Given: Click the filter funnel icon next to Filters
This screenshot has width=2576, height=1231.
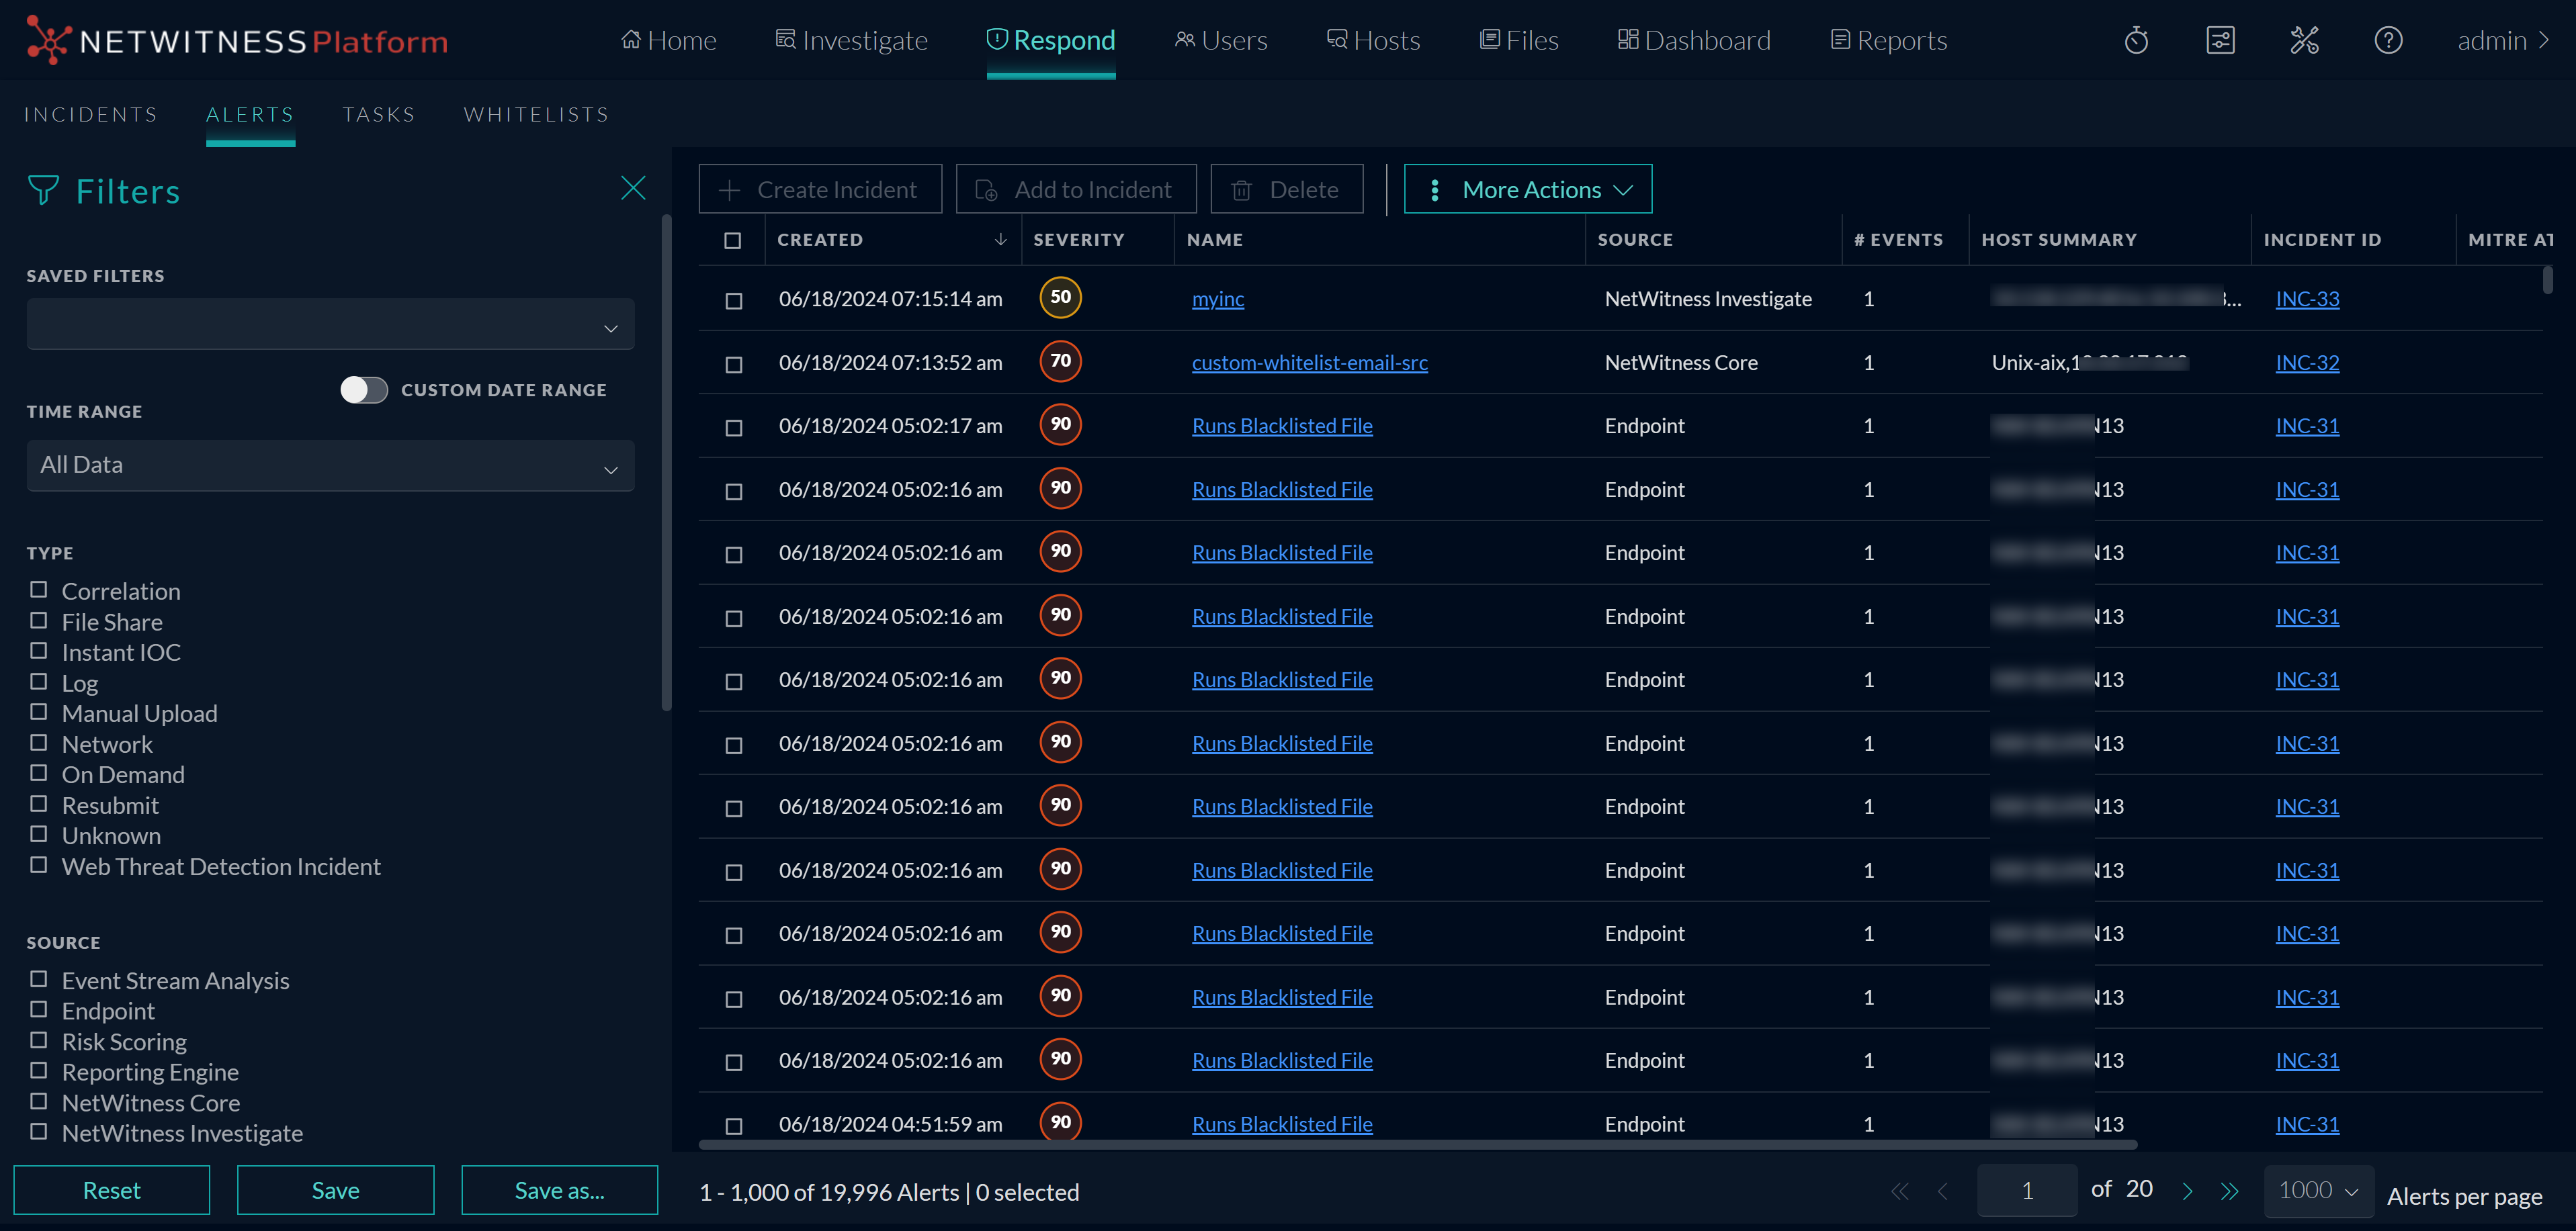Looking at the screenshot, I should click(44, 191).
